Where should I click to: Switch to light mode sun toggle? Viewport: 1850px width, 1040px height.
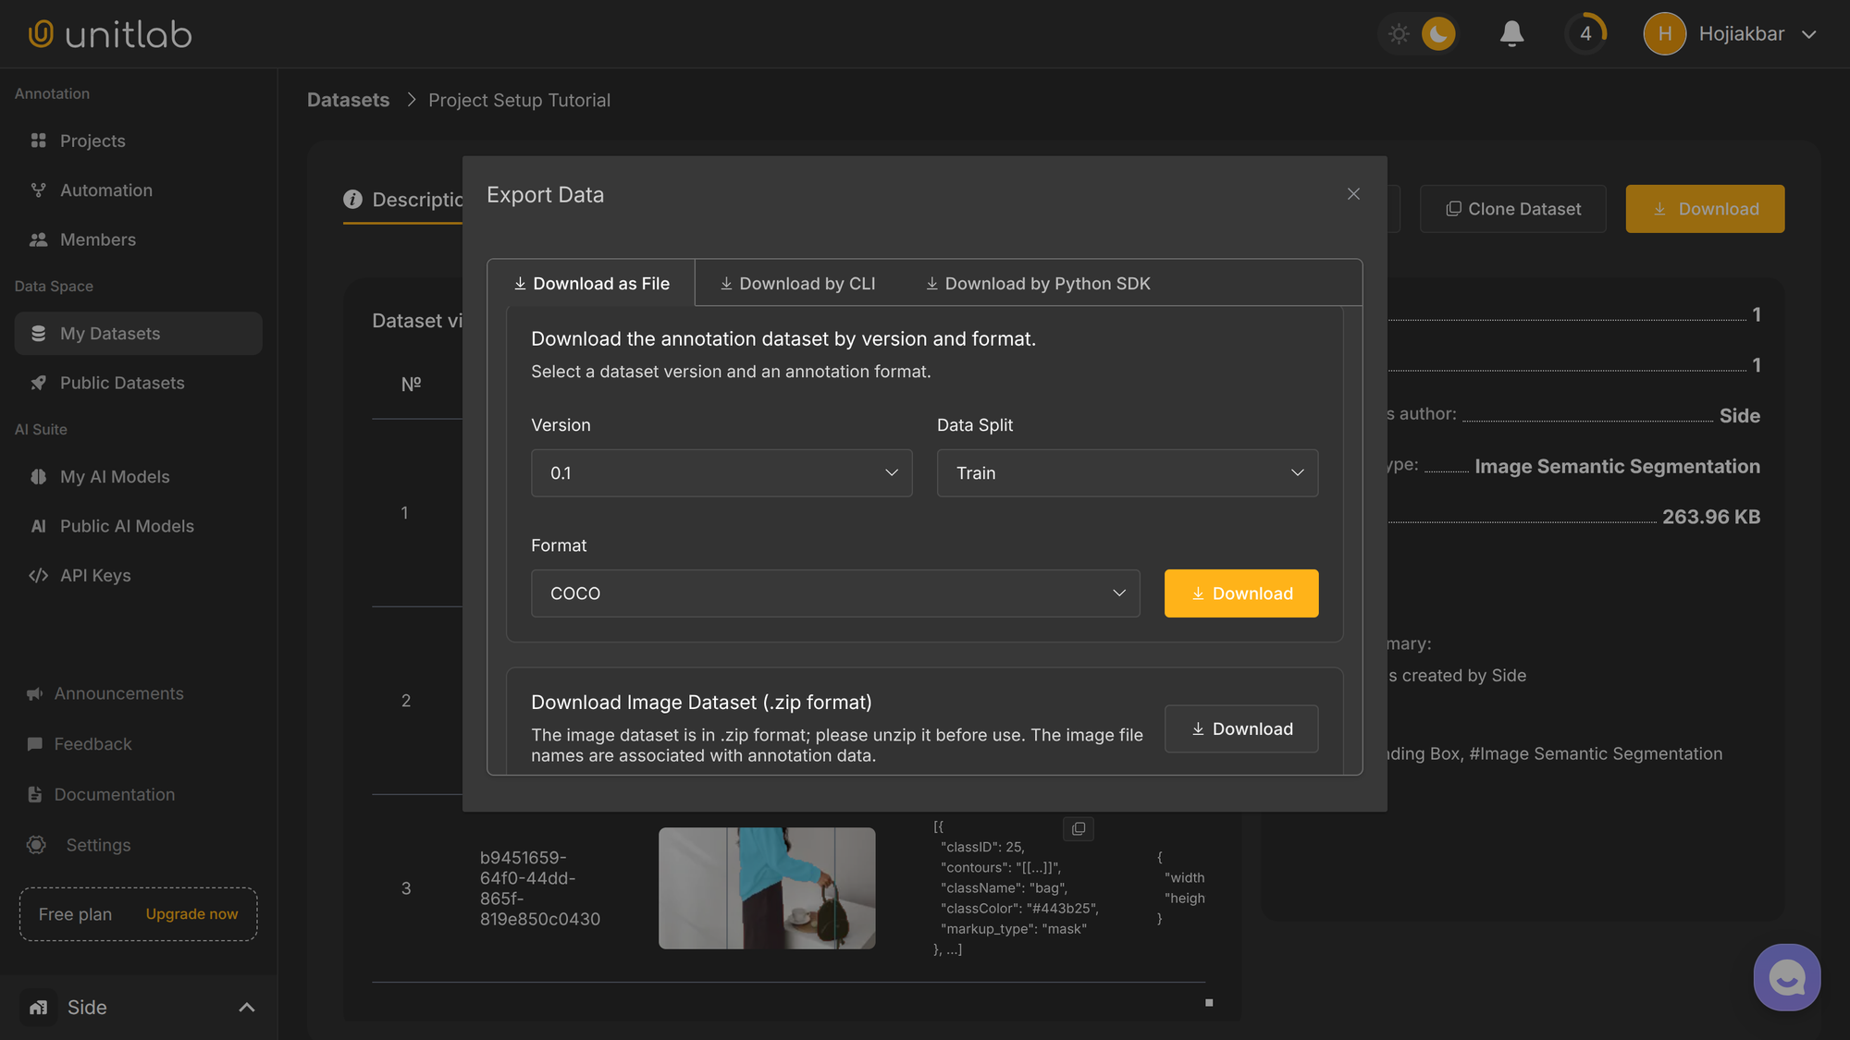(x=1399, y=34)
